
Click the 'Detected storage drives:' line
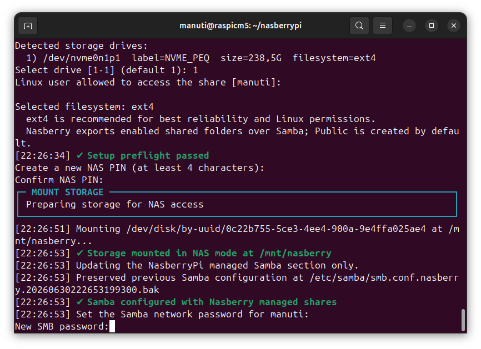pos(81,45)
